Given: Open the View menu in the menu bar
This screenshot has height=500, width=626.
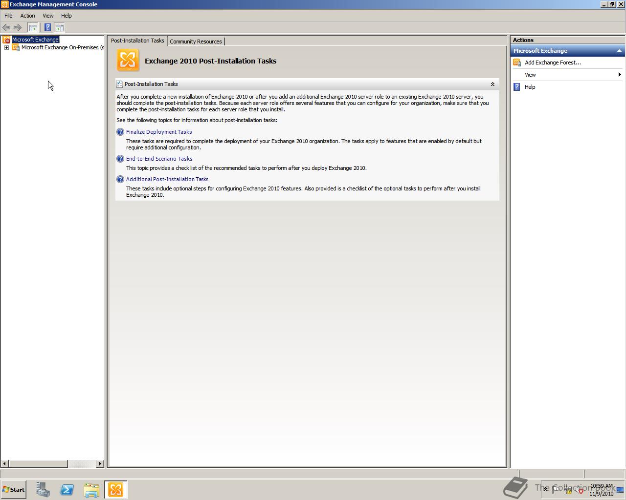Looking at the screenshot, I should pyautogui.click(x=48, y=16).
